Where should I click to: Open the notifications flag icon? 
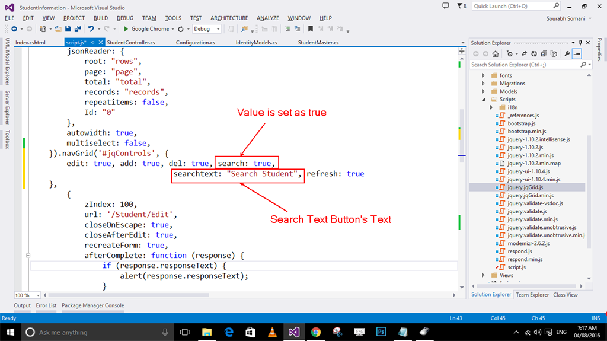461,6
